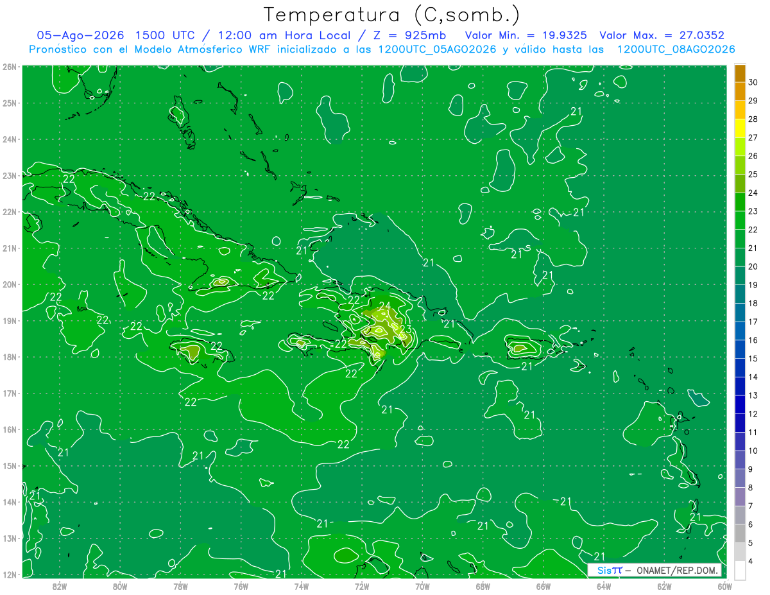Click the '66W' longitude axis label

(543, 585)
